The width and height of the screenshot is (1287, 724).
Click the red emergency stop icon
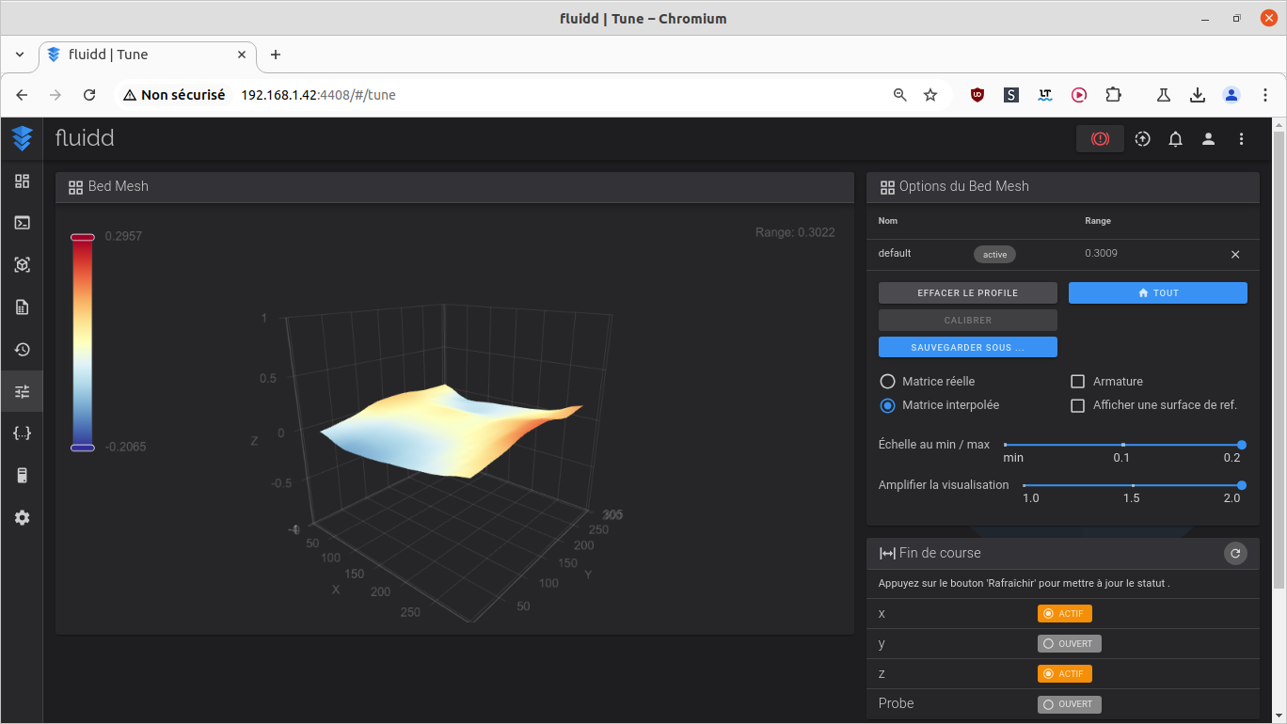coord(1100,139)
